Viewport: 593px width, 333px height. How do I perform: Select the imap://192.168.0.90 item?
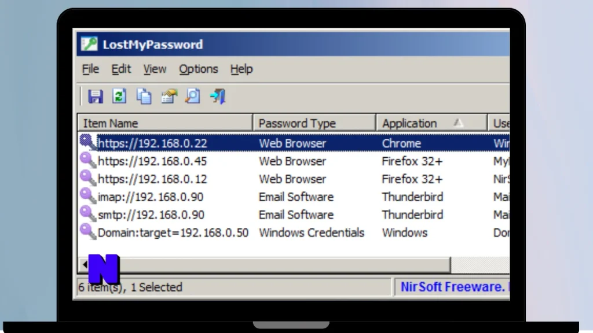tap(151, 197)
